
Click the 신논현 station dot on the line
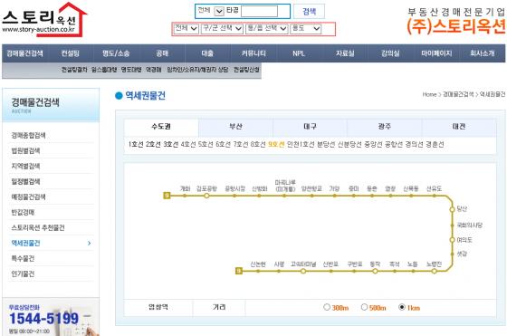coord(258,271)
